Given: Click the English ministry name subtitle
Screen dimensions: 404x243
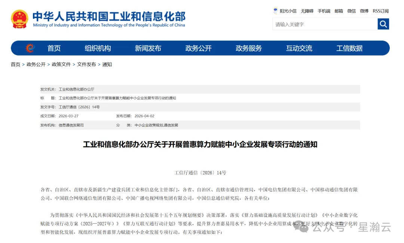Looking at the screenshot, I should 109,25.
